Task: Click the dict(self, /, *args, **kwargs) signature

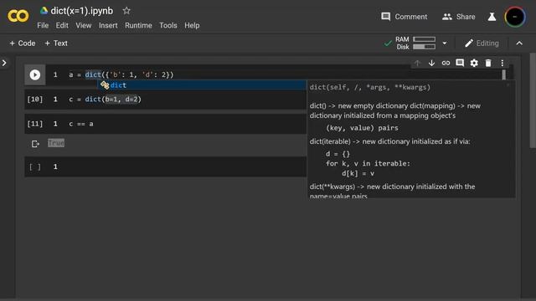Action: [x=370, y=87]
